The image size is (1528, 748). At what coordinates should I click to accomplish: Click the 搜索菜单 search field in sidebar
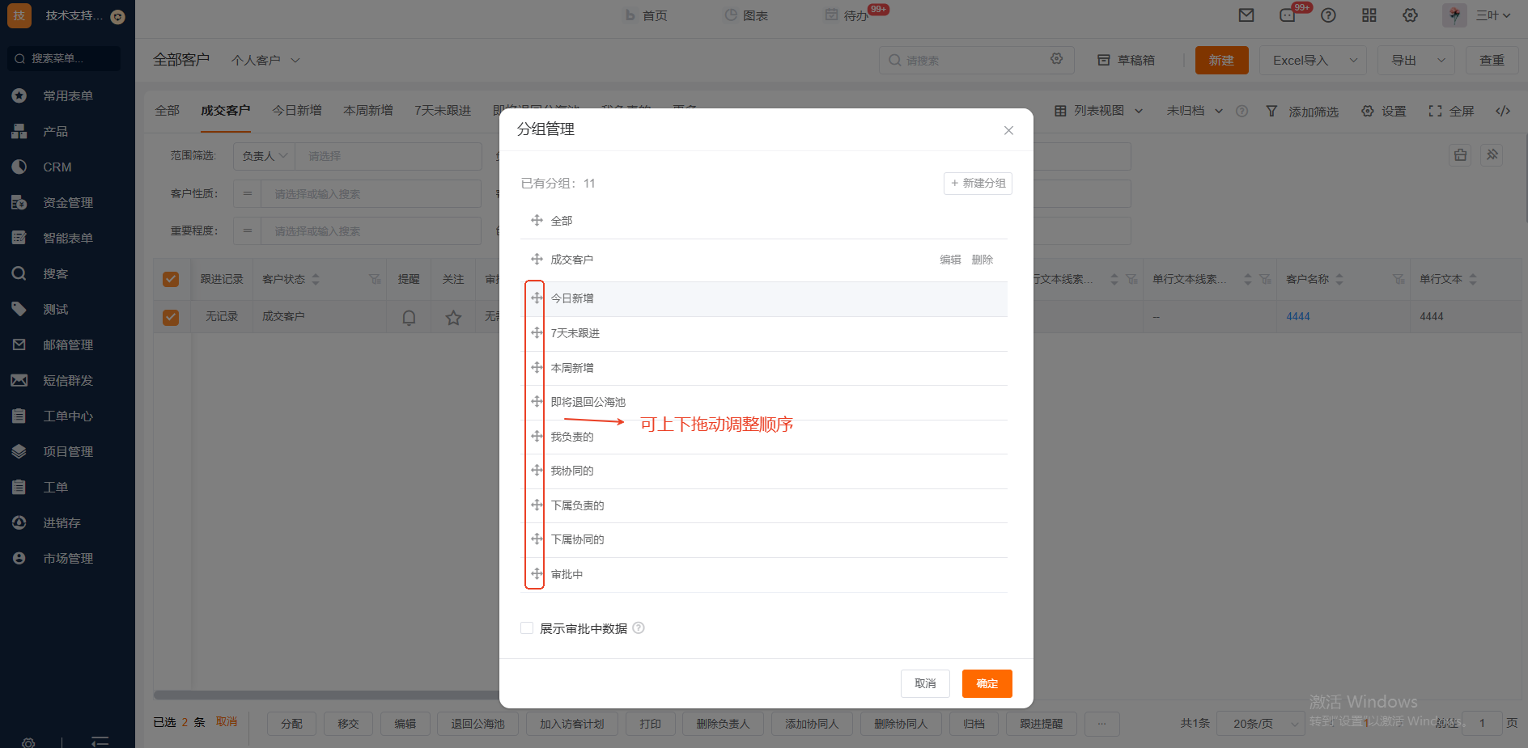65,58
